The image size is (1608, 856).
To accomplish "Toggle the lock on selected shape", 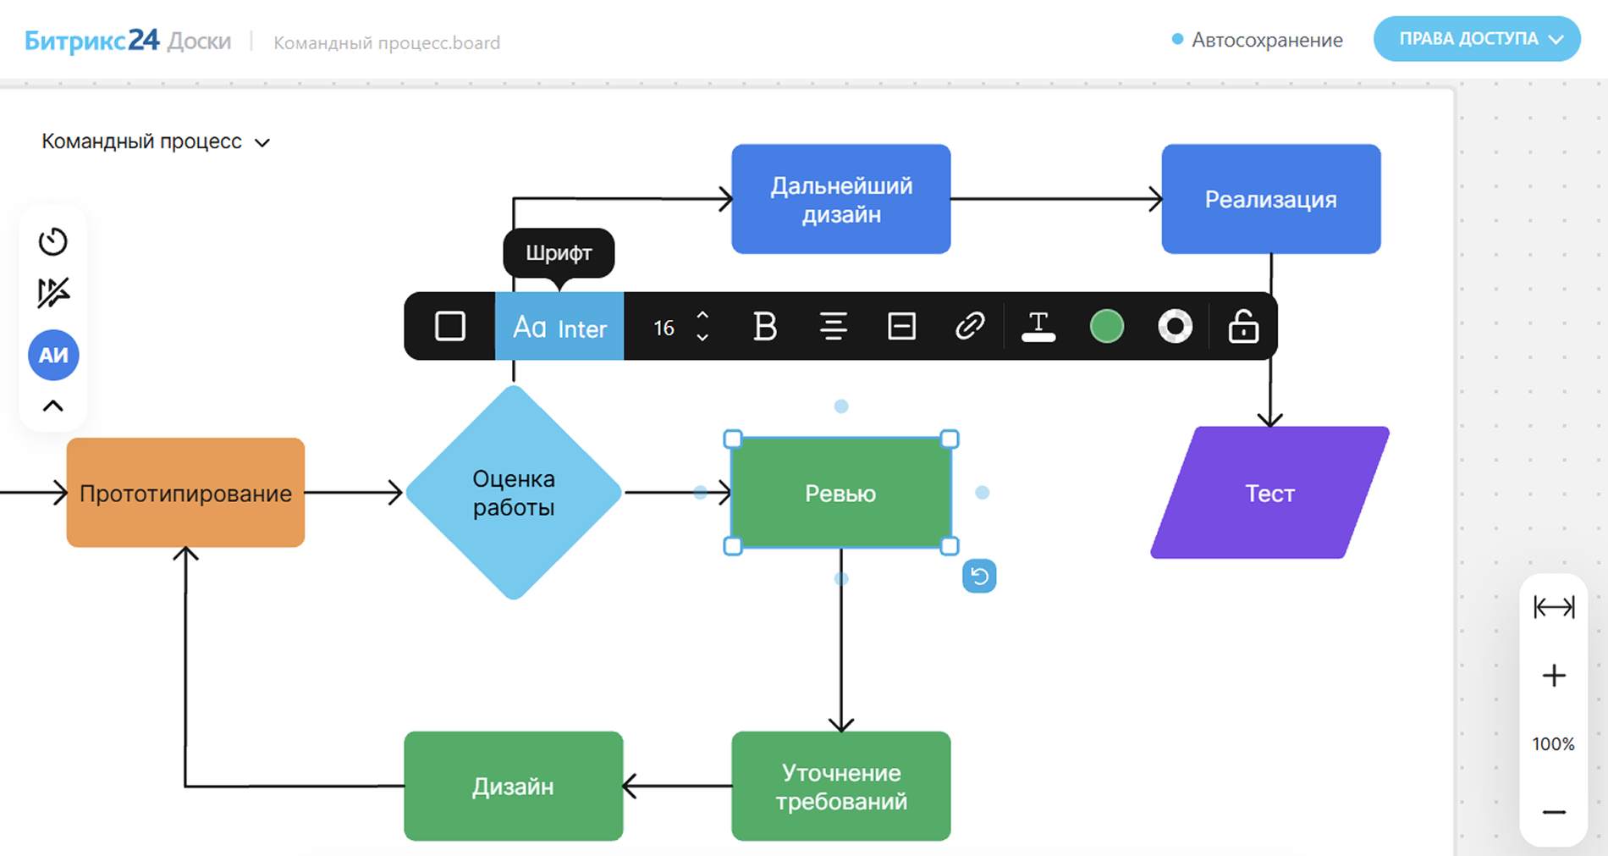I will pyautogui.click(x=1243, y=326).
